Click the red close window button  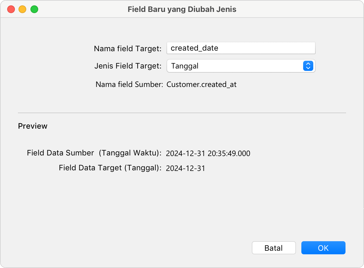point(11,9)
